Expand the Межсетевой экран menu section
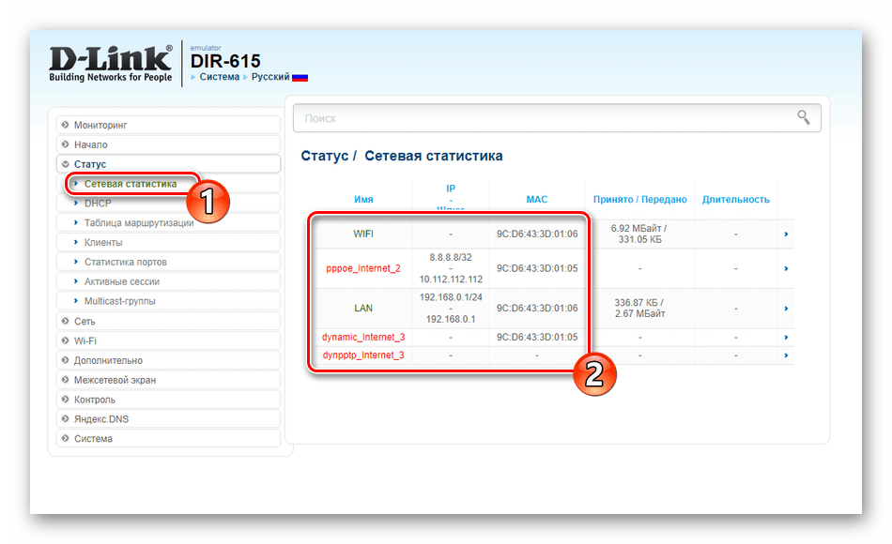 coord(168,380)
